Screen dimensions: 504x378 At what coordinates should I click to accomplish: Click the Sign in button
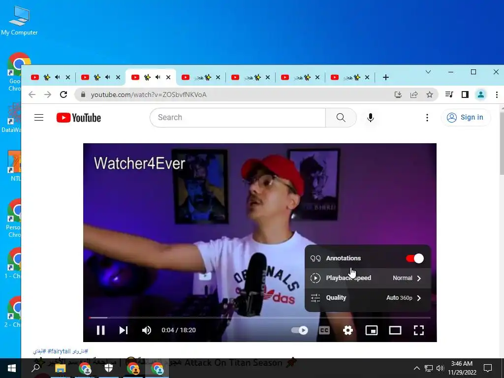coord(466,118)
